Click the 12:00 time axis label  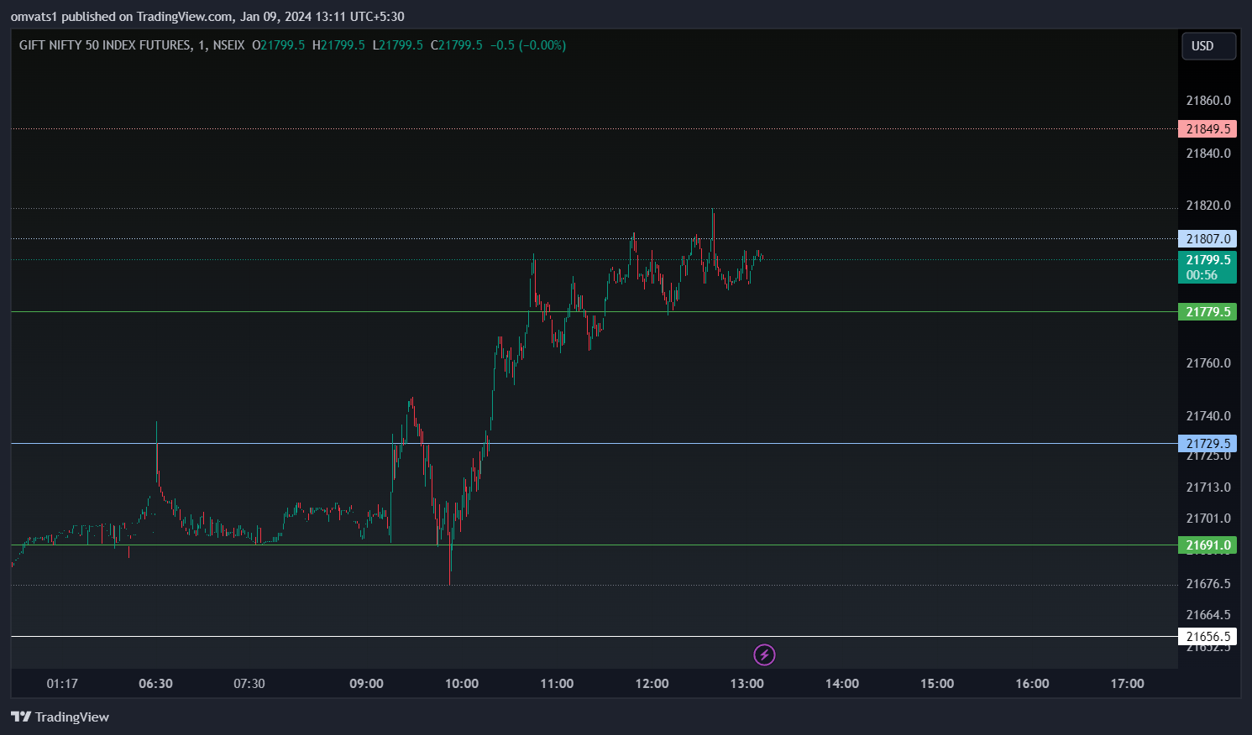(x=652, y=684)
